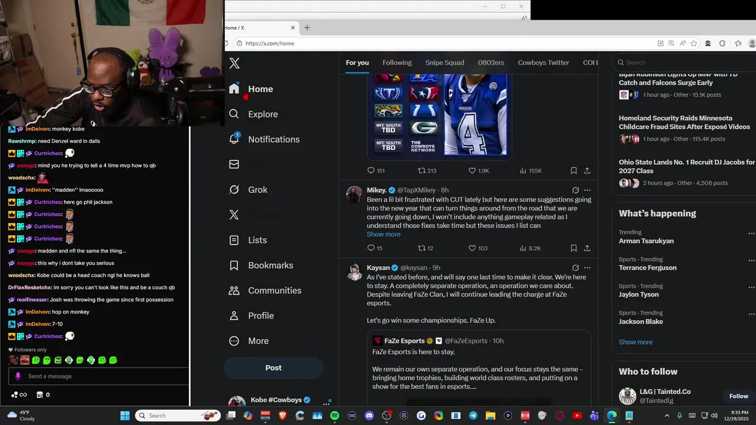Open @TapXMikey handle link
Screen dimensions: 756x425
point(416,190)
